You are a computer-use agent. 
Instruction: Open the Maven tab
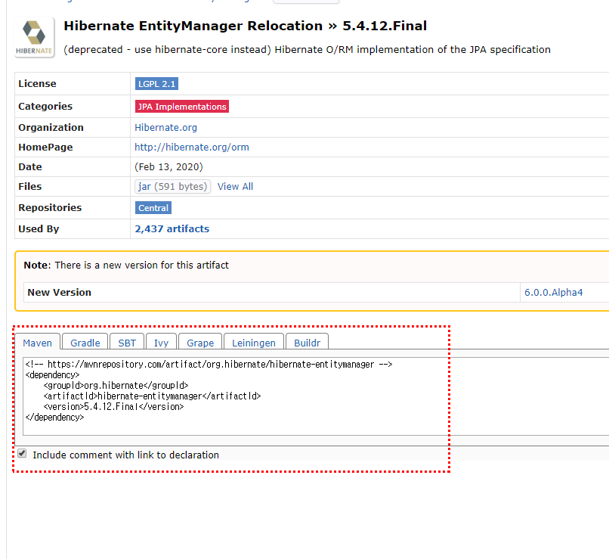(x=37, y=343)
